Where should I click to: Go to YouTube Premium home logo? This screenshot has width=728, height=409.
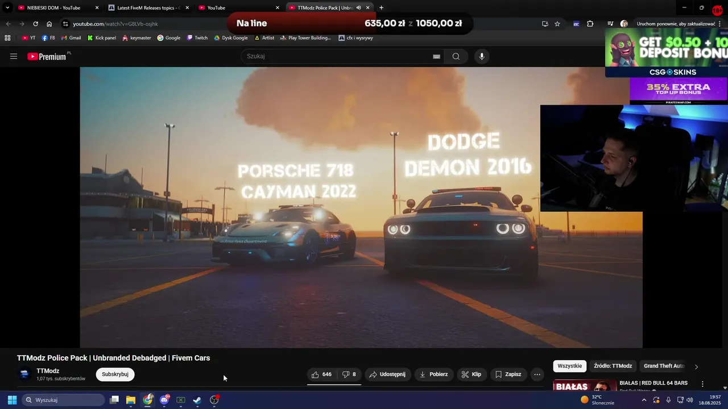pos(47,56)
